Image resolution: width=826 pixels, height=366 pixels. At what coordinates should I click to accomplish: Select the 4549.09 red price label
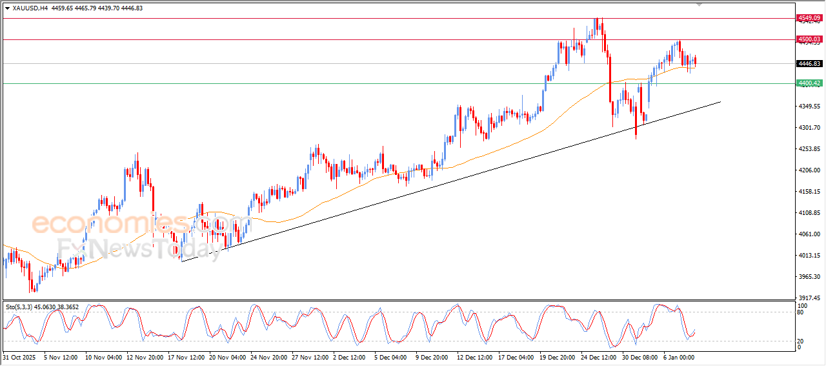809,18
